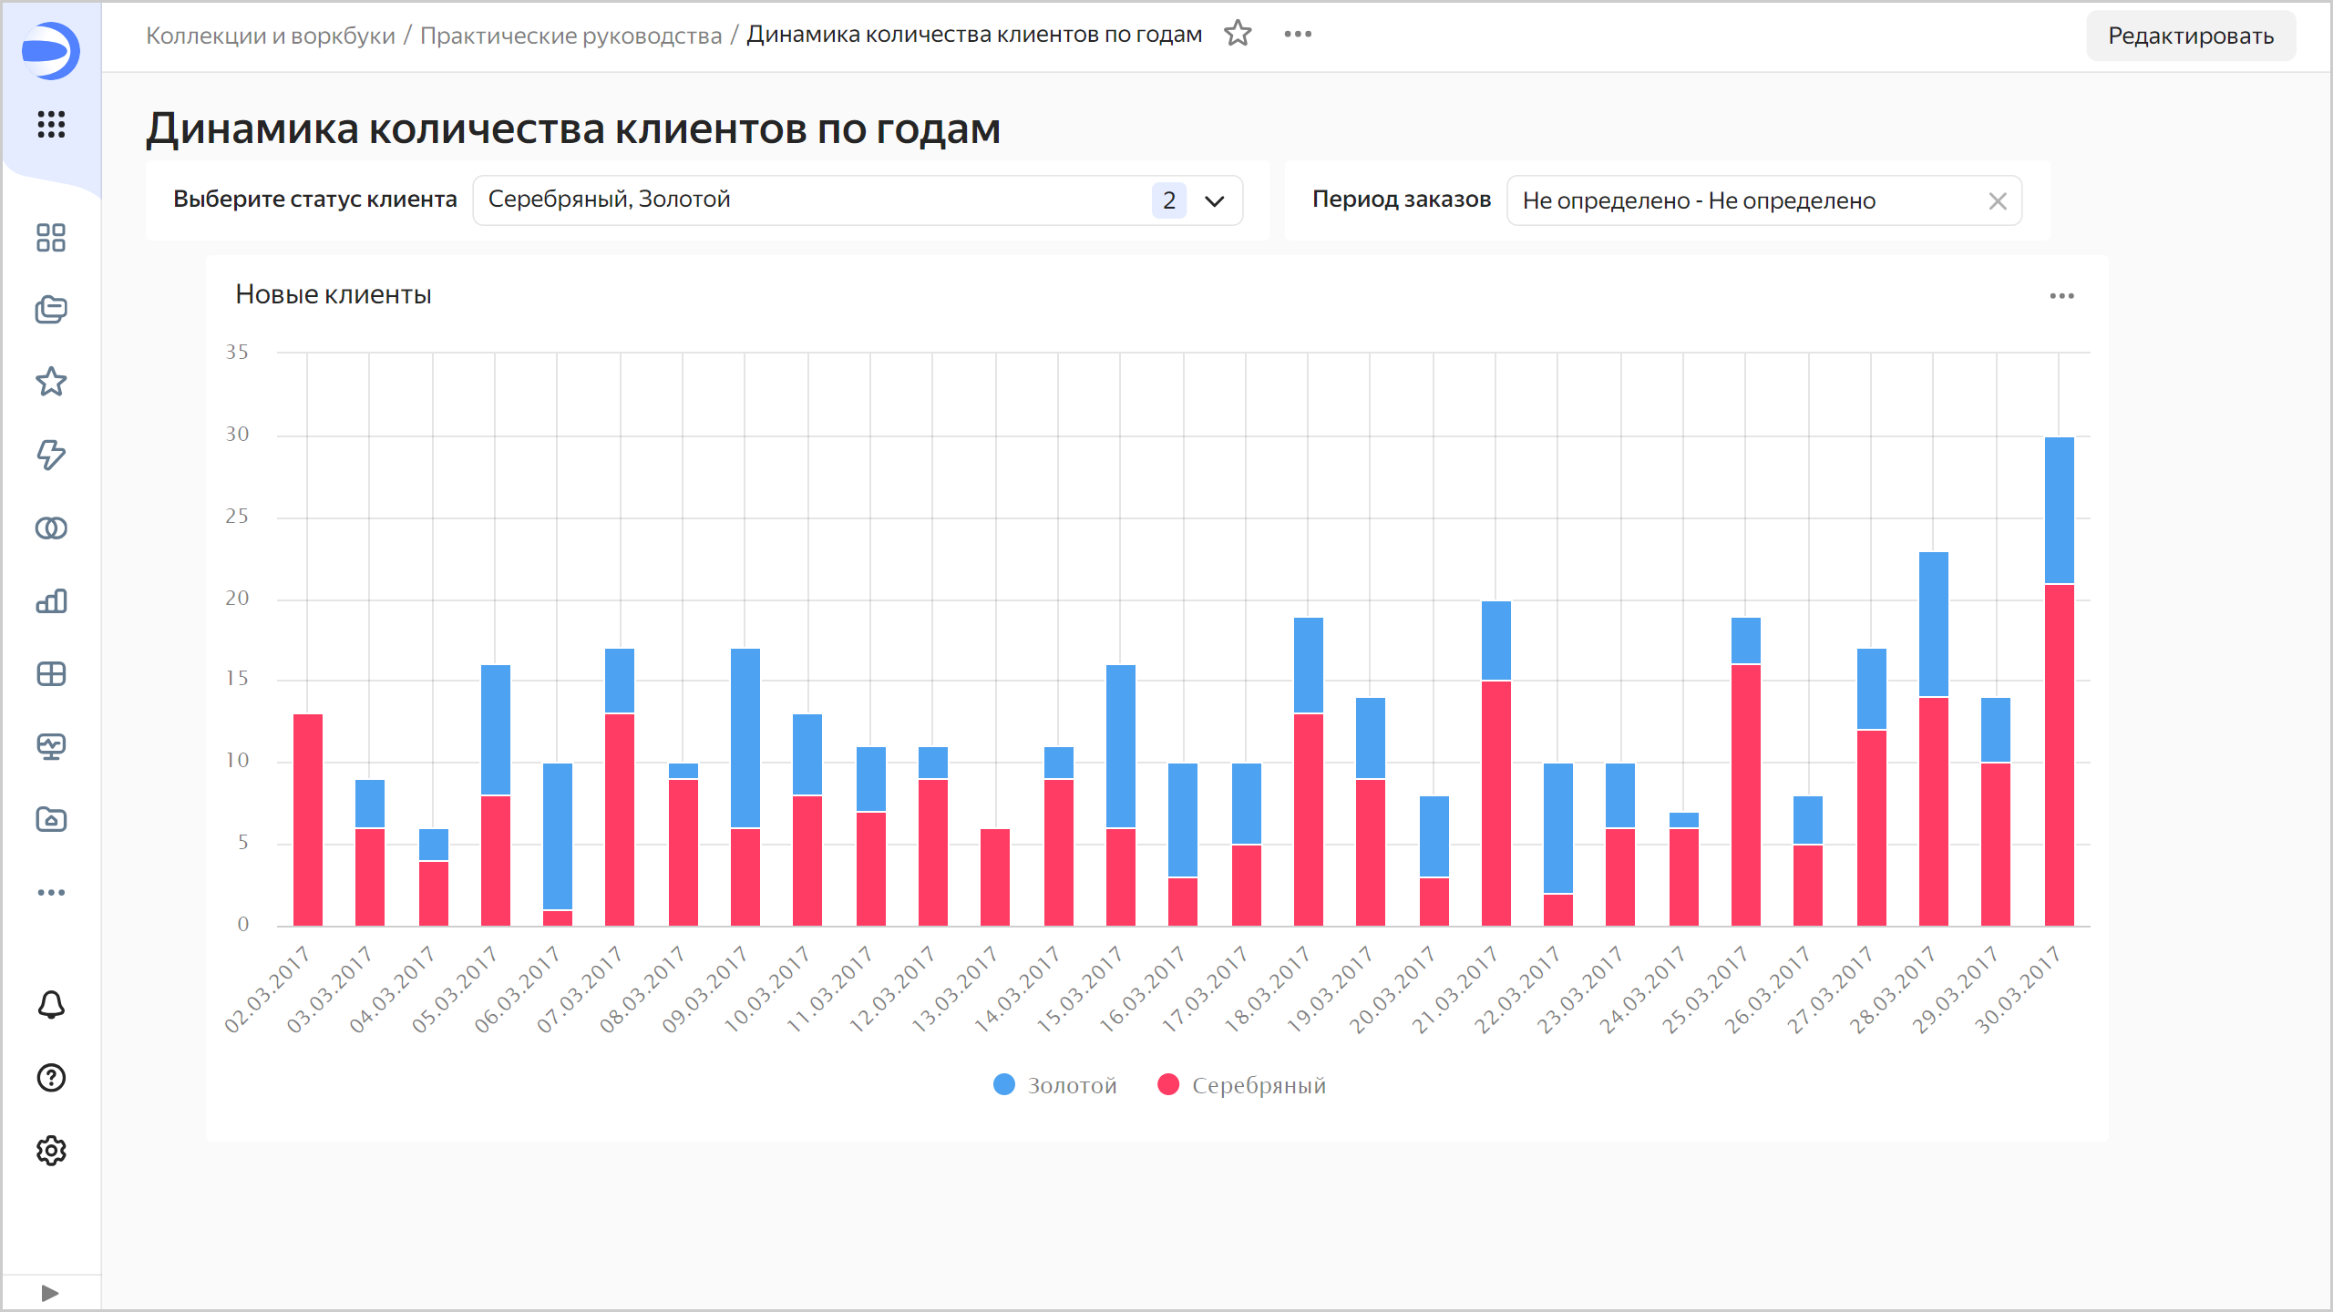The height and width of the screenshot is (1312, 2333).
Task: Open the dashboards monitor icon in the sidebar
Action: pyautogui.click(x=51, y=747)
